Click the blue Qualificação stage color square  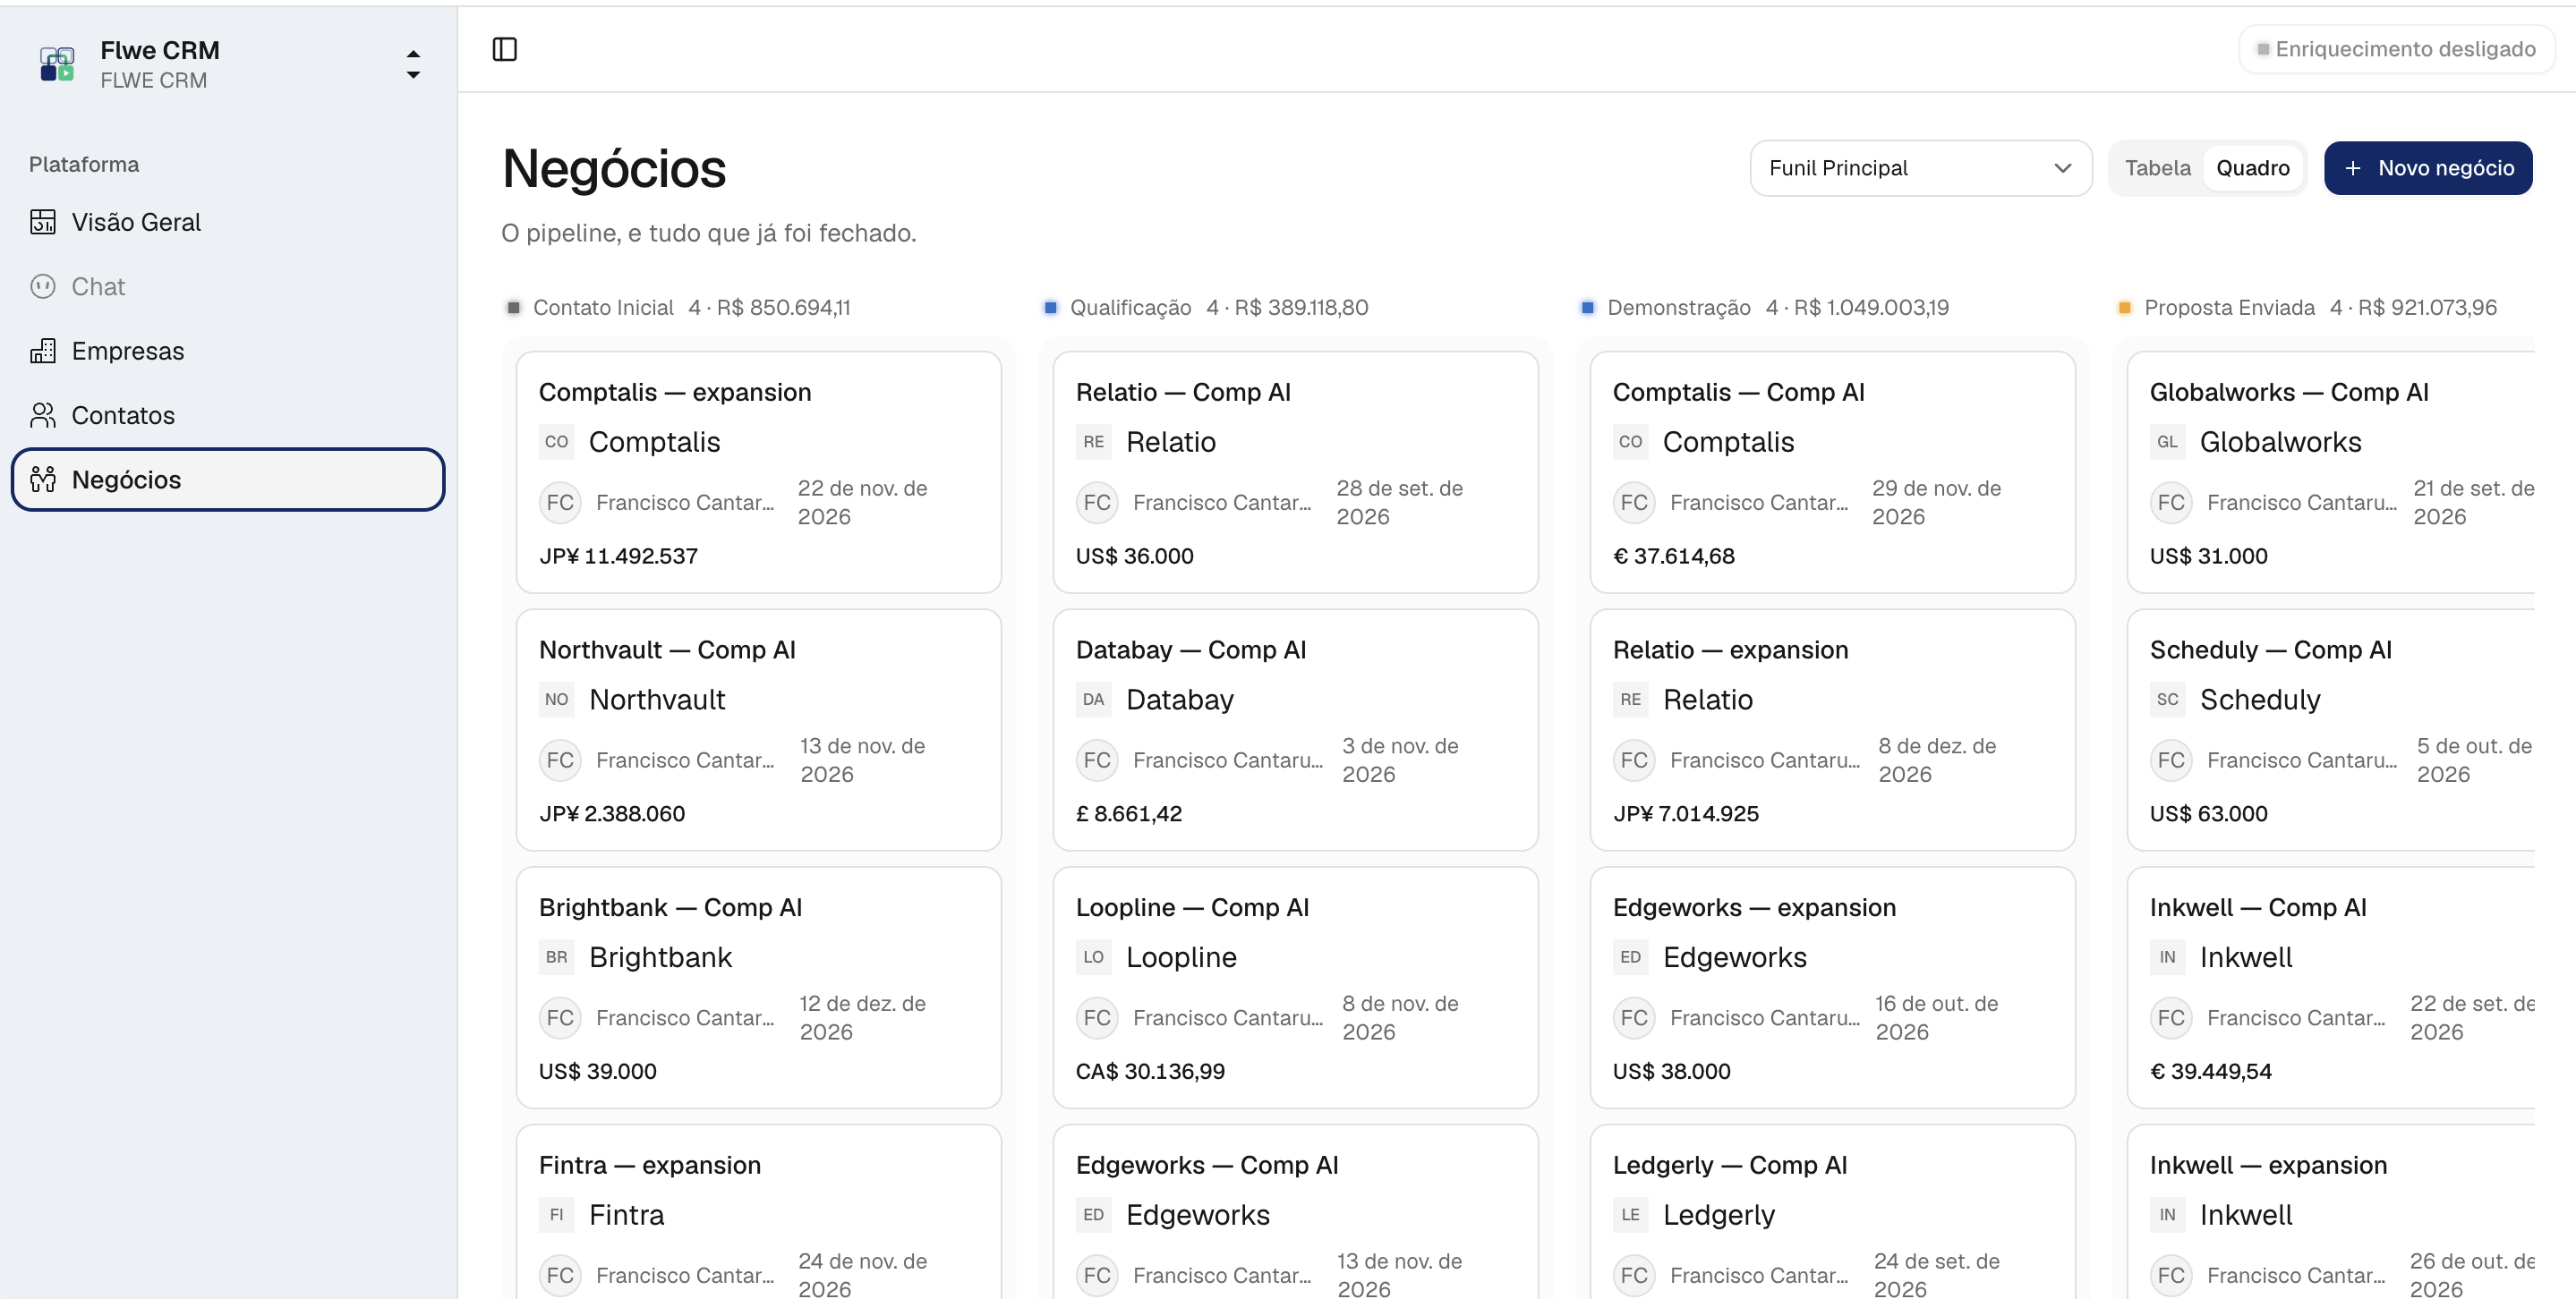(x=1050, y=308)
